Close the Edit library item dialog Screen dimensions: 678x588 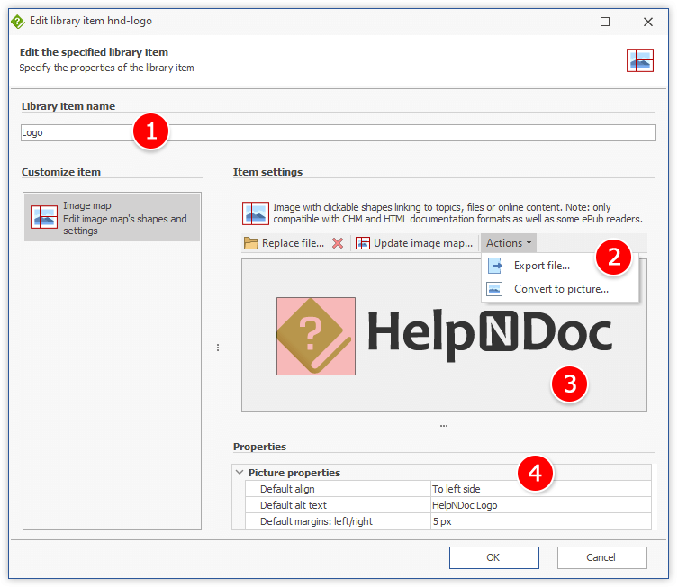tap(647, 22)
